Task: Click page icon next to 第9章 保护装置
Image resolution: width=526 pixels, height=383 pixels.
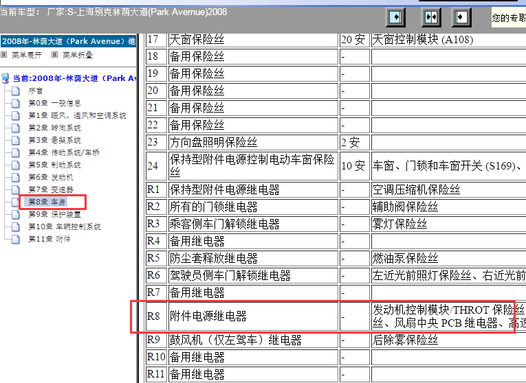Action: [15, 214]
